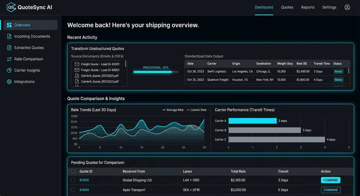Select the checkbox for quote #1045
Screen dimensions: 360x196
pos(73,180)
